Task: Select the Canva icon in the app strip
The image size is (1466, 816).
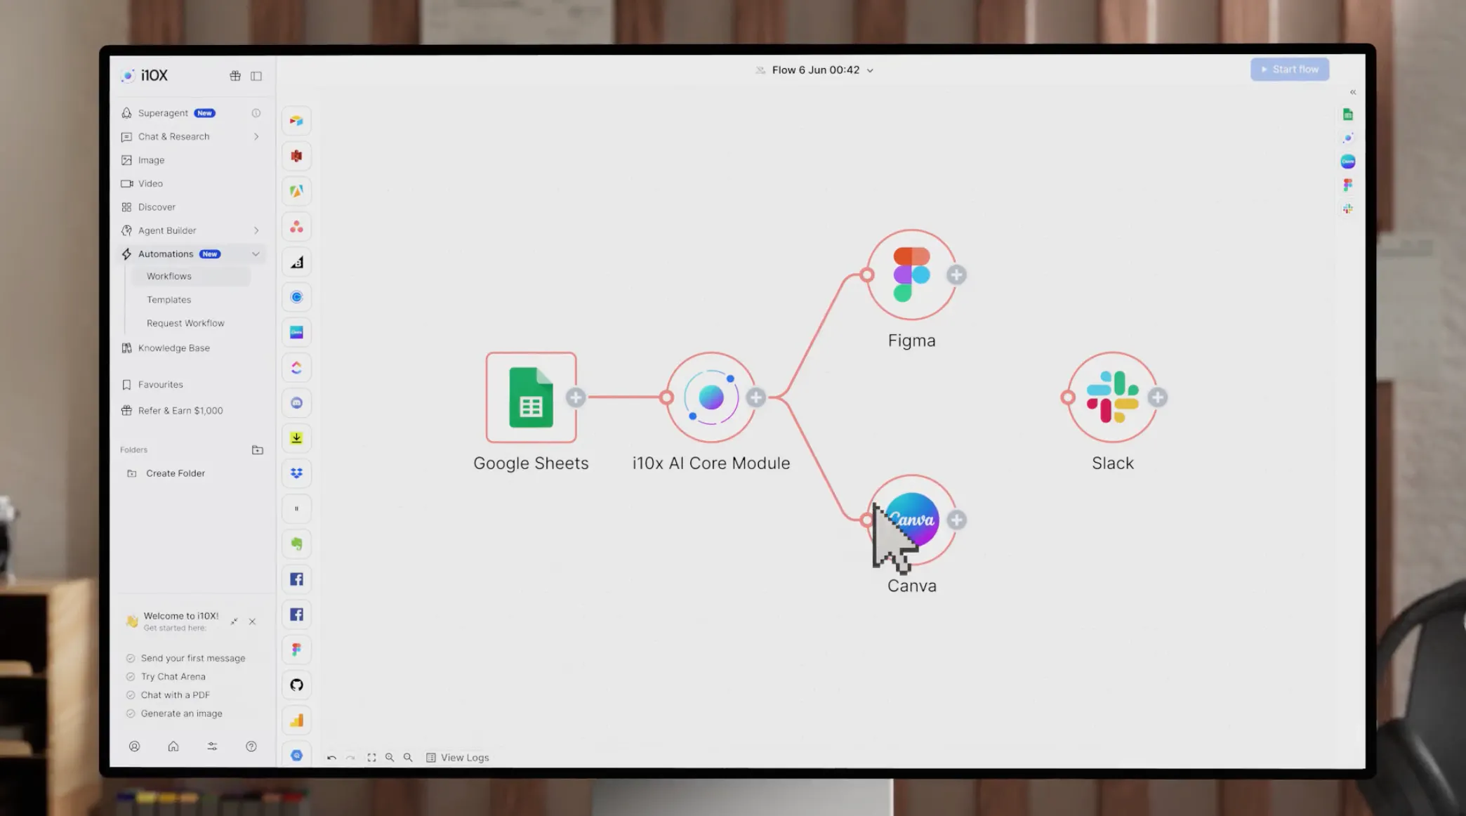Action: coord(296,332)
